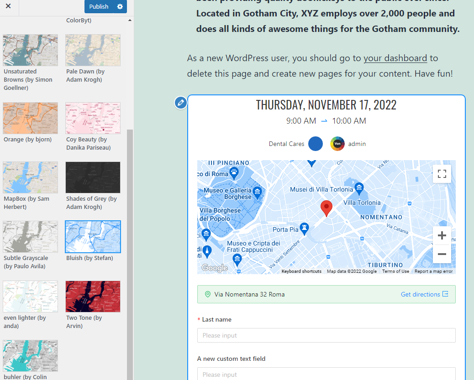Click the green pin beside Via Nomentana
The height and width of the screenshot is (380, 474).
(208, 294)
